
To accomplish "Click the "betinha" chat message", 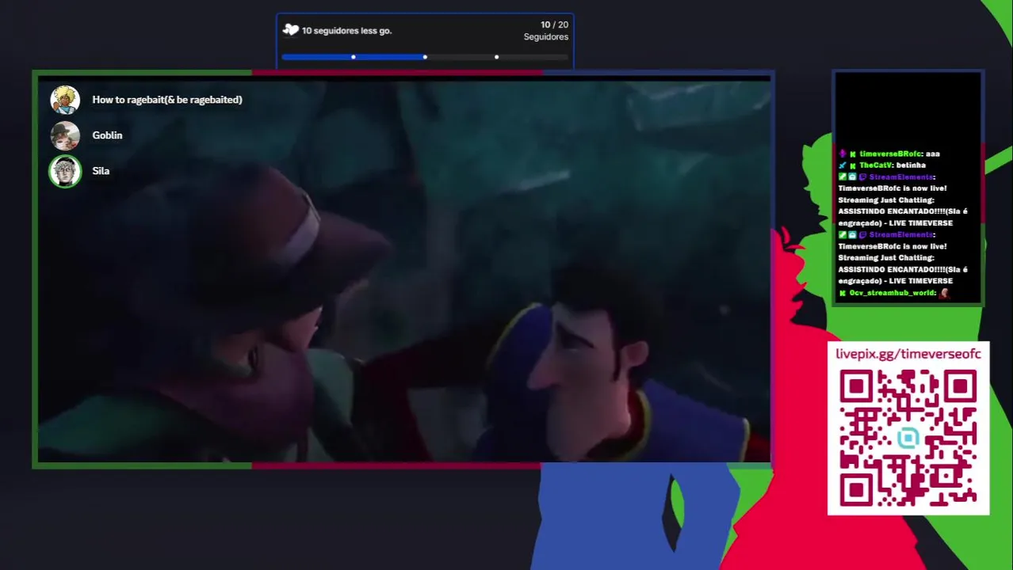I will point(911,165).
